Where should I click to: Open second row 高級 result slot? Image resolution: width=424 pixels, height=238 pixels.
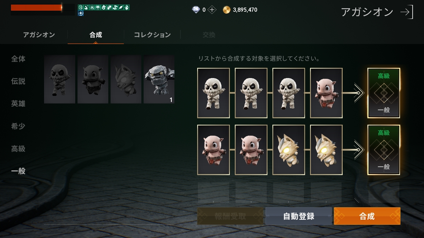pos(383,150)
